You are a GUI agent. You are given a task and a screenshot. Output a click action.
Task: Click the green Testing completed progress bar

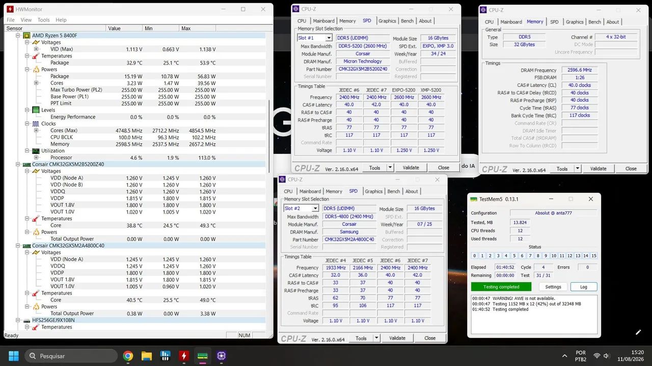click(501, 287)
